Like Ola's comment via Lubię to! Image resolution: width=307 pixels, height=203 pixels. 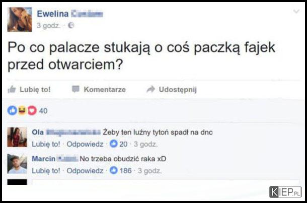46,144
